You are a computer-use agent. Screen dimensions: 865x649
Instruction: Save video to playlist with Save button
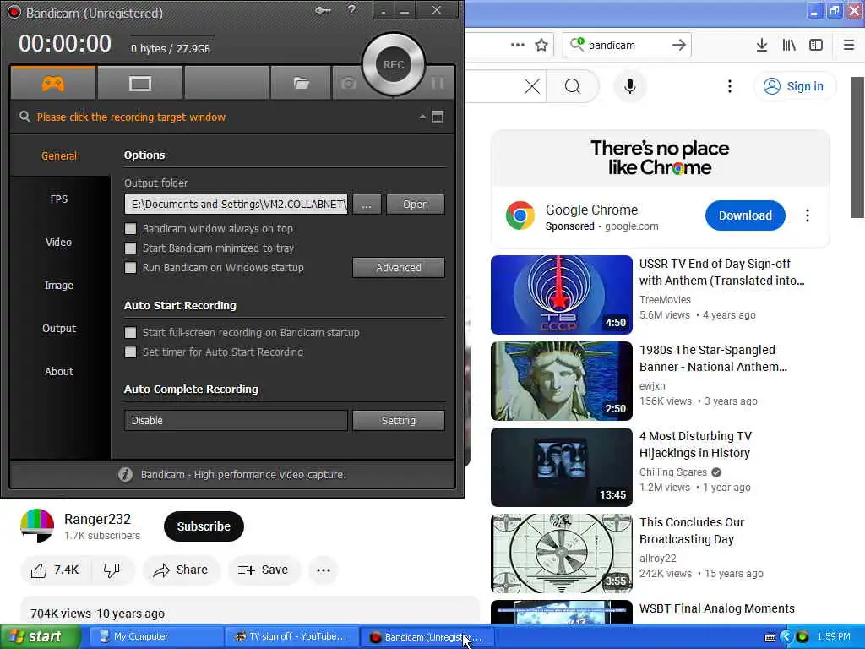click(264, 570)
